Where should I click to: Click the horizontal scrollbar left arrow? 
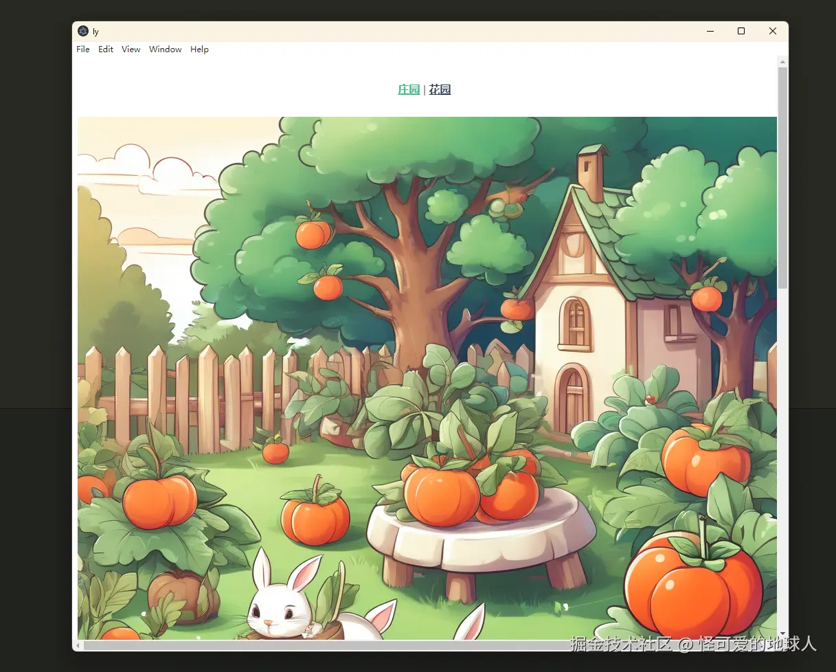point(78,645)
